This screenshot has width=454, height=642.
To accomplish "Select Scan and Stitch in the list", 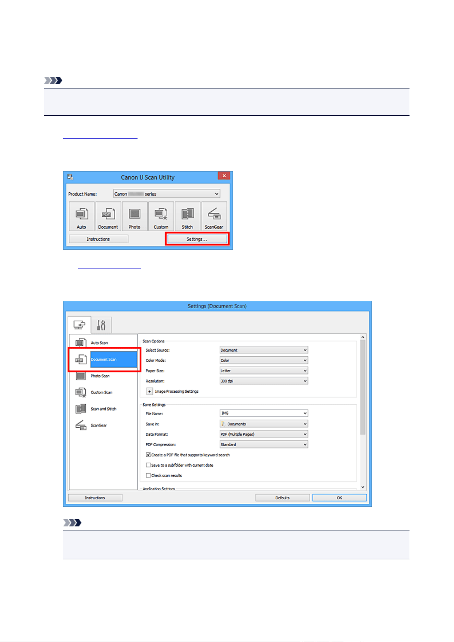I will [103, 409].
